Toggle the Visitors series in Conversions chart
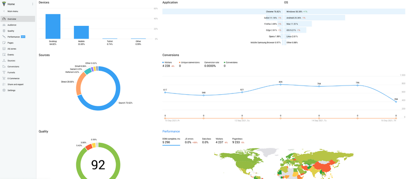The image size is (407, 179). point(168,62)
